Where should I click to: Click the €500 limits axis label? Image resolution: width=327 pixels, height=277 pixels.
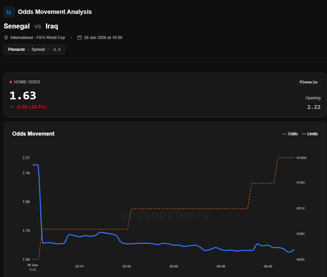[x=301, y=259]
